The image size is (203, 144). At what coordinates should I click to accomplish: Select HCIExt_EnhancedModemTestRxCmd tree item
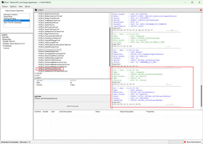tap(52, 67)
